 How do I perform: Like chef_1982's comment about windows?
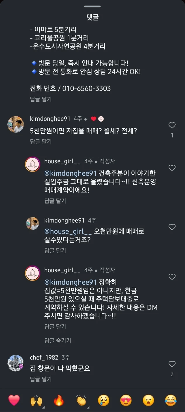pos(172,364)
